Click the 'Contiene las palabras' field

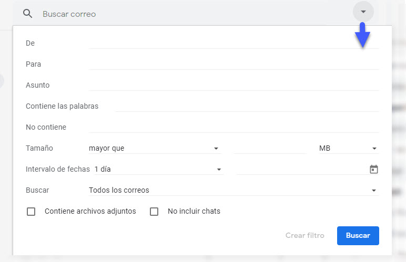[x=247, y=106]
